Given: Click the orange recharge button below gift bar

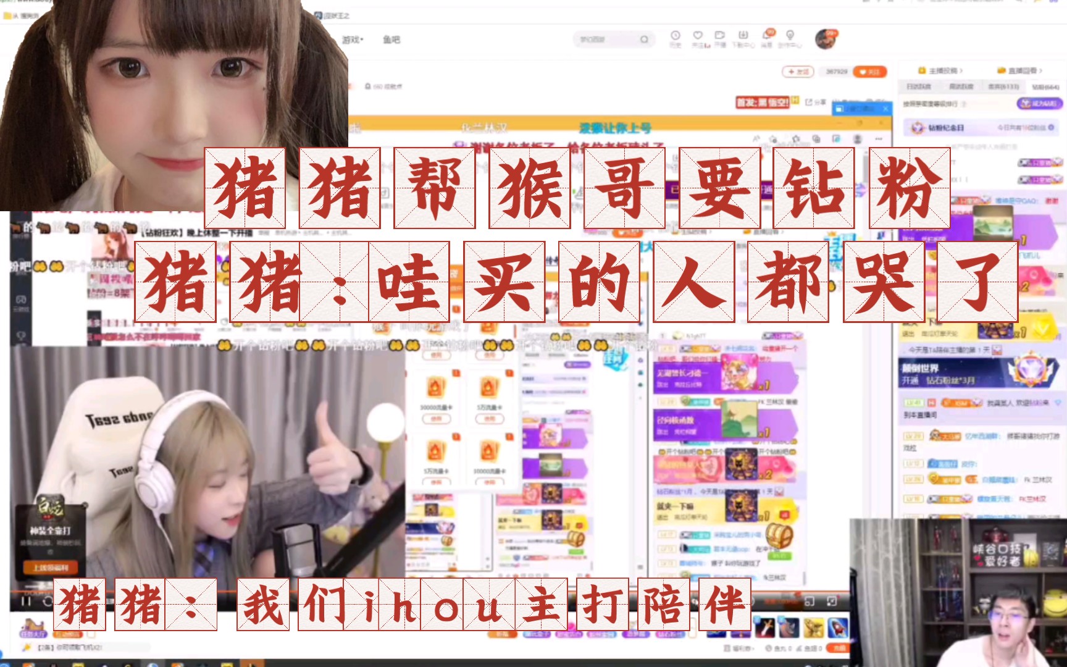Looking at the screenshot, I should click(839, 648).
